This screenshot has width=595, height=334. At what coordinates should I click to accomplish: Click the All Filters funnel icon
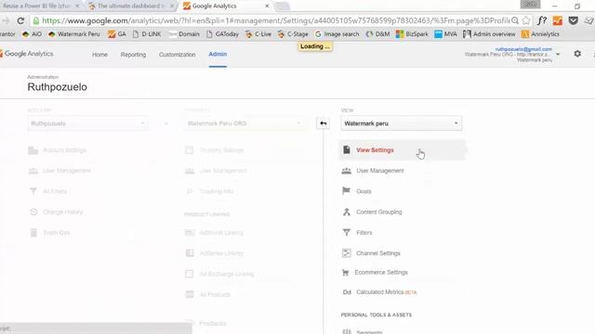33,191
